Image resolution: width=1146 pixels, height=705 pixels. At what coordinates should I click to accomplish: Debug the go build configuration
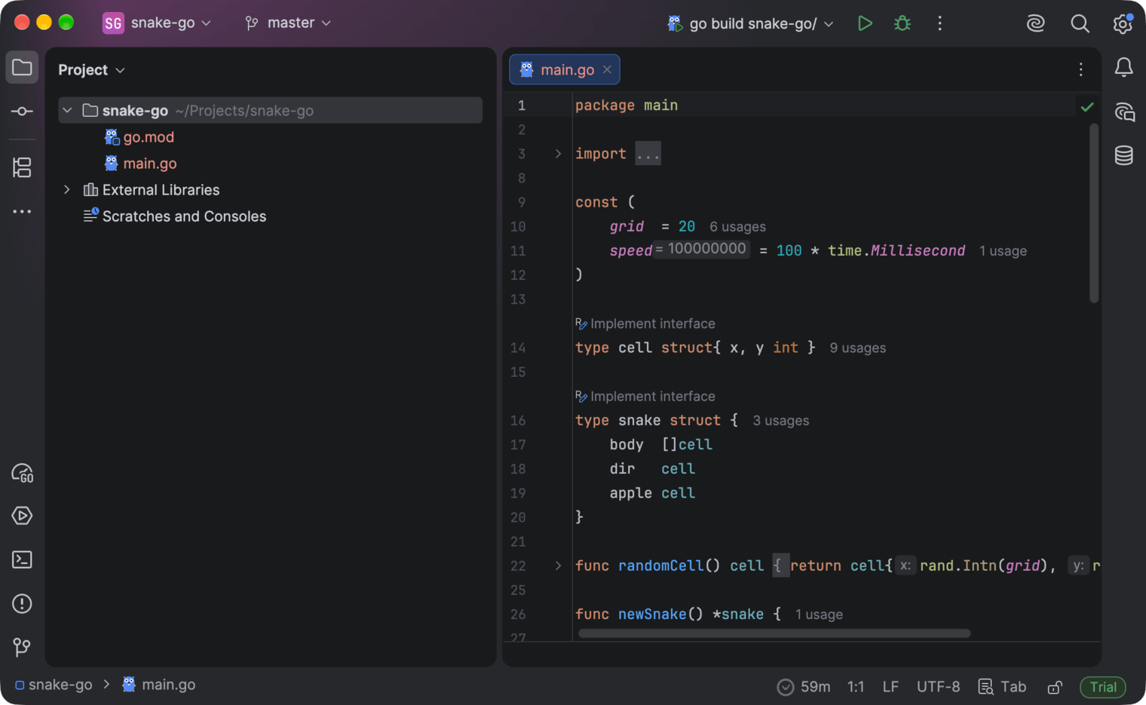902,23
